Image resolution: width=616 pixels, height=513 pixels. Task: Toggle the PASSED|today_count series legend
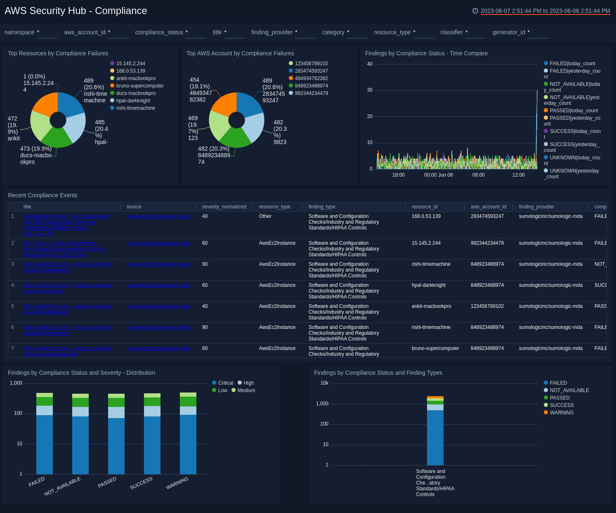(571, 111)
